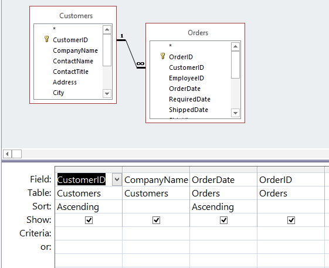The image size is (329, 268).
Task: Click the OrderID primary key icon in Orders
Action: (x=162, y=56)
